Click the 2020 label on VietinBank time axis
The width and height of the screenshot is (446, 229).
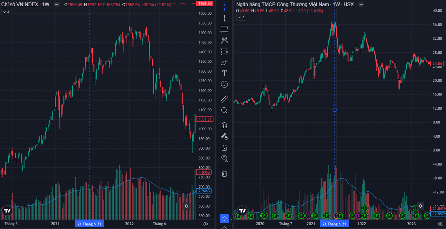click(260, 224)
